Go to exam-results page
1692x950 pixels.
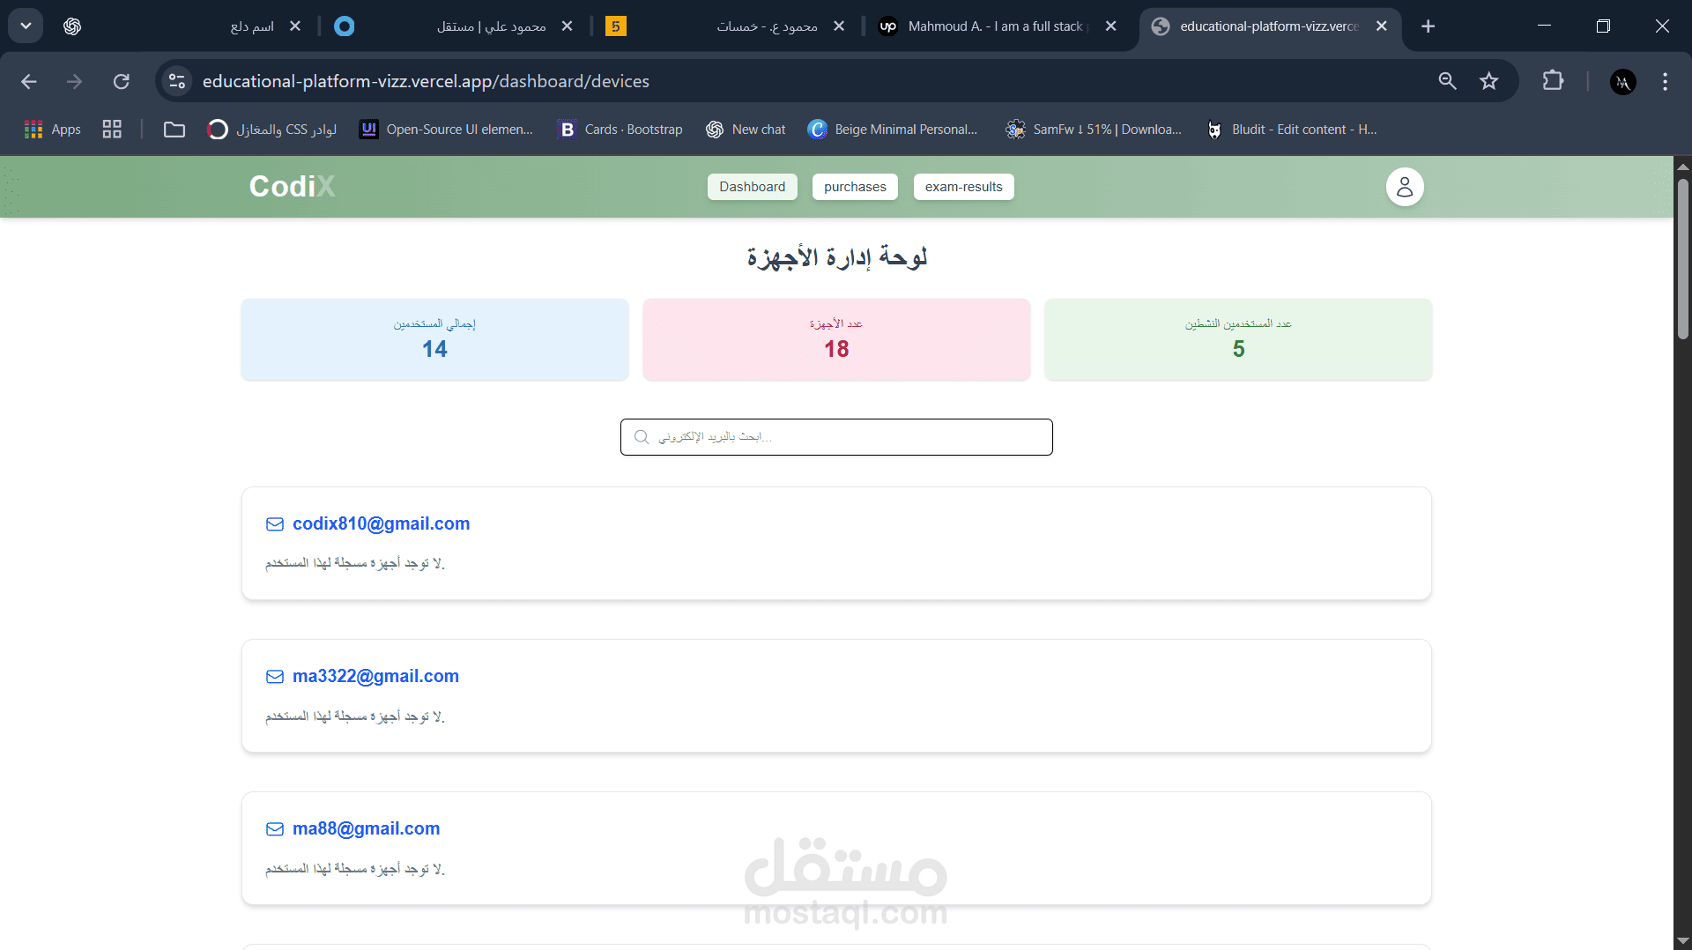click(x=963, y=187)
